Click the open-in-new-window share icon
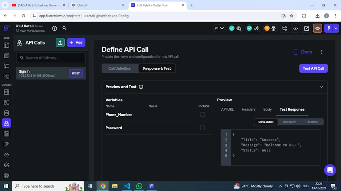 pyautogui.click(x=307, y=29)
